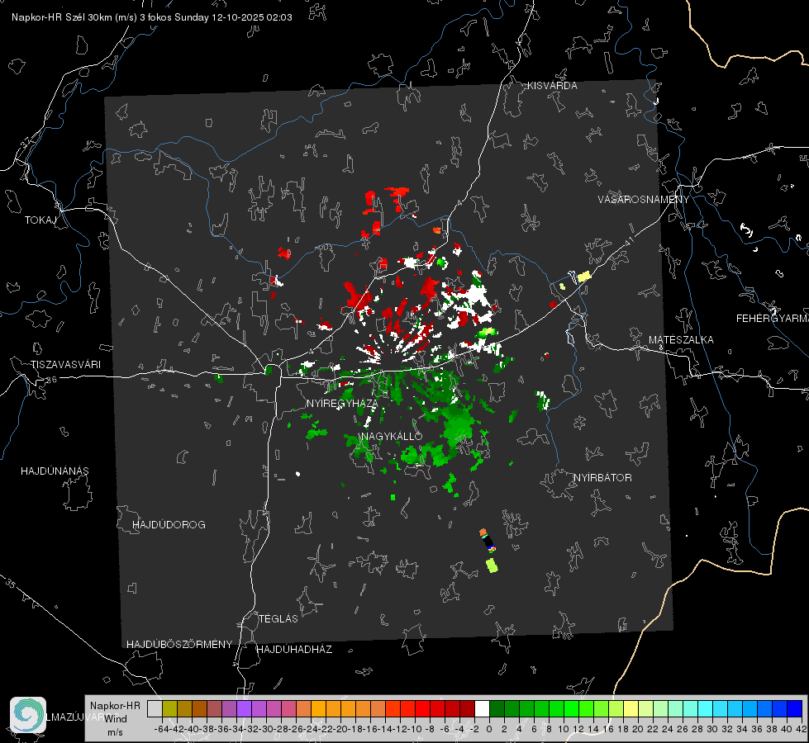
Task: Click the NYÍREGYHÁZA city label
Action: click(x=341, y=403)
